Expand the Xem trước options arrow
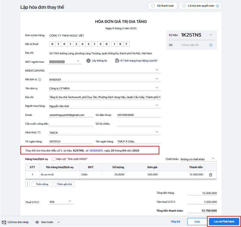241x227 pixels. [x=59, y=222]
